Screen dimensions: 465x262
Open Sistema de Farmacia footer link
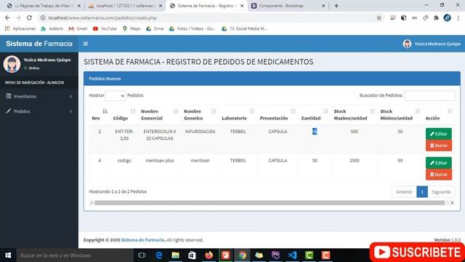click(x=142, y=240)
